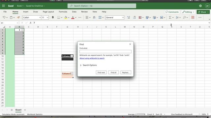Click the AutoSum sigma icon

[170, 17]
